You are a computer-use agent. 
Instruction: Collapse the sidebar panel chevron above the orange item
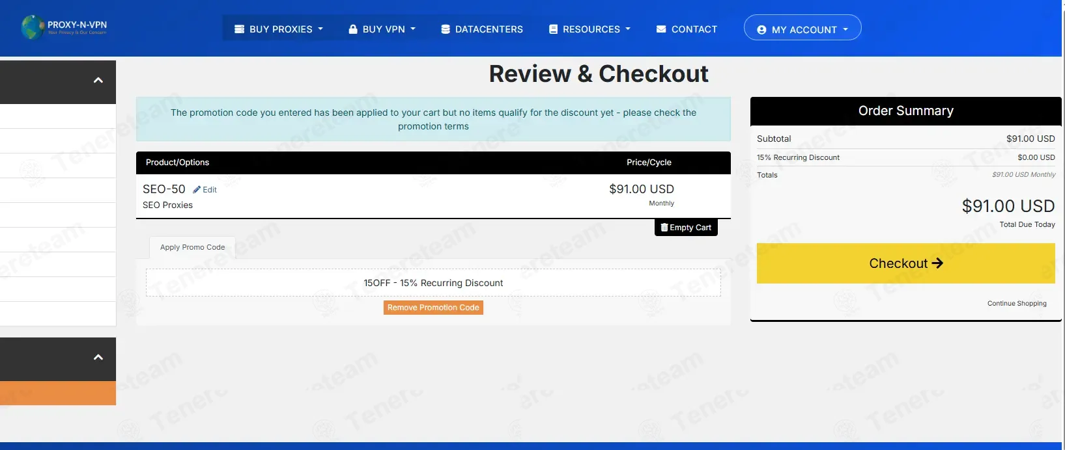coord(98,357)
